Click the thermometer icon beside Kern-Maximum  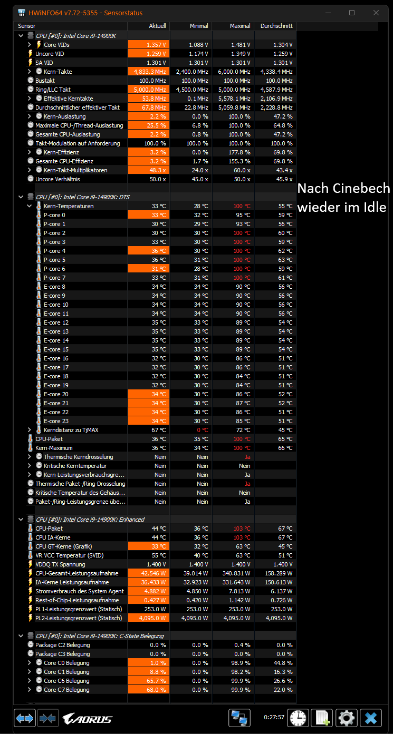30,448
